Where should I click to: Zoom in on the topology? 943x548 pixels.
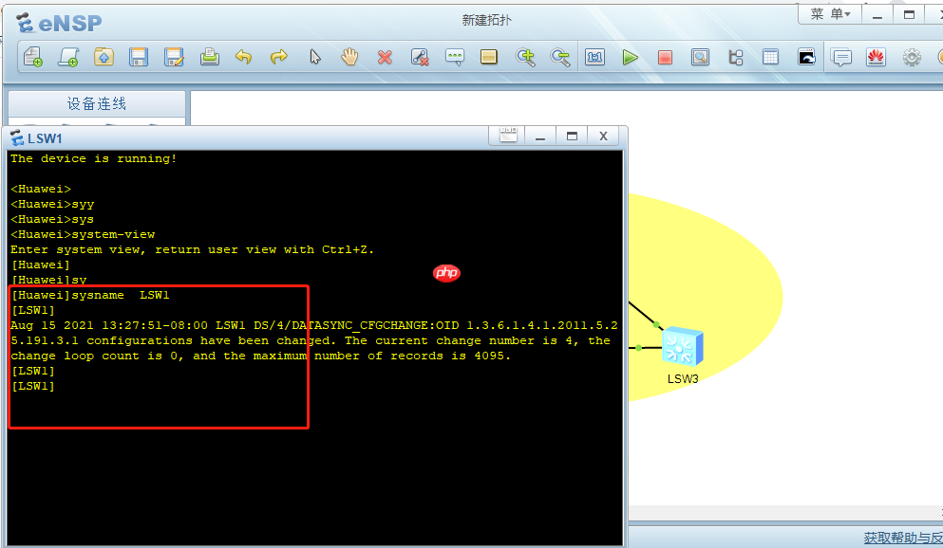(525, 57)
